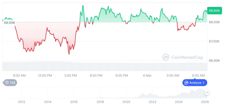The height and width of the screenshot is (105, 226).
Task: Click the 6:00 AM label on the time axis
Action: 198,75
